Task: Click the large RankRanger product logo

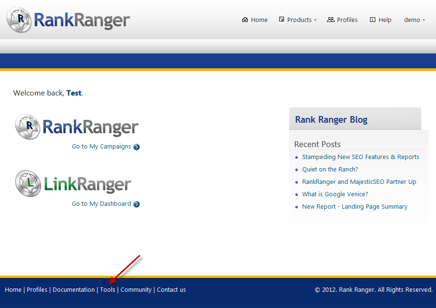Action: (x=77, y=127)
